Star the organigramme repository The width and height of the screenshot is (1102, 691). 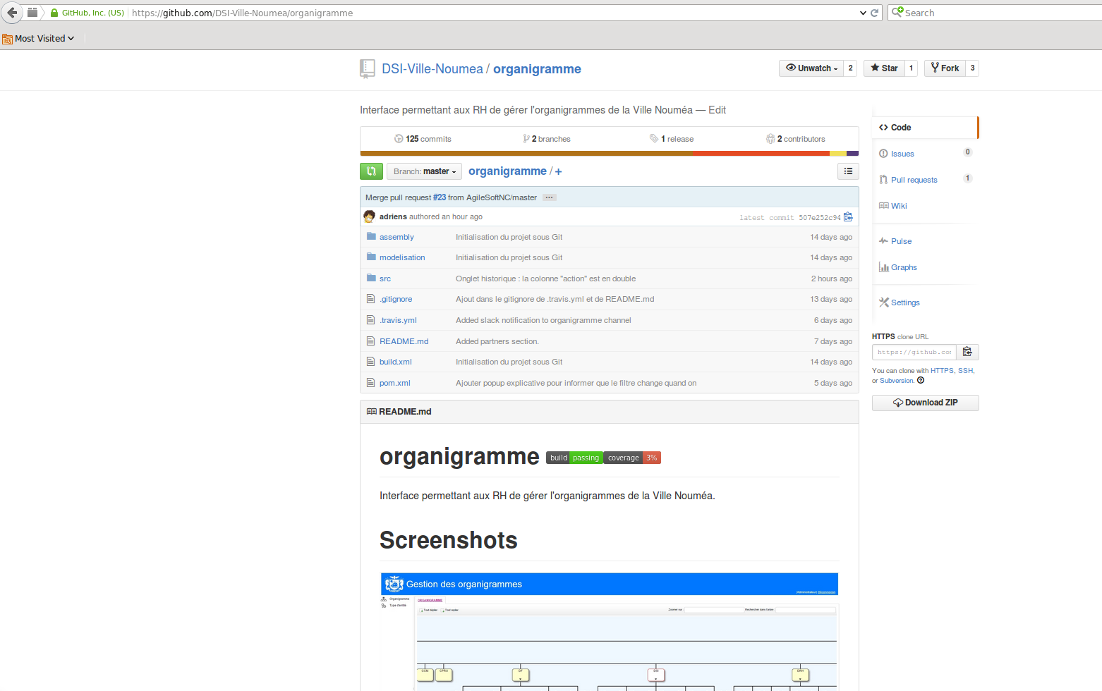coord(884,68)
